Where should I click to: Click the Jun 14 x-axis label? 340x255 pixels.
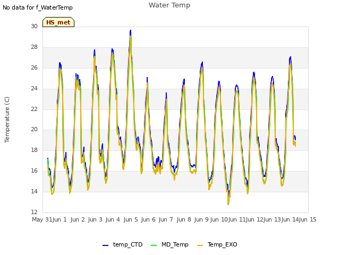[290, 219]
